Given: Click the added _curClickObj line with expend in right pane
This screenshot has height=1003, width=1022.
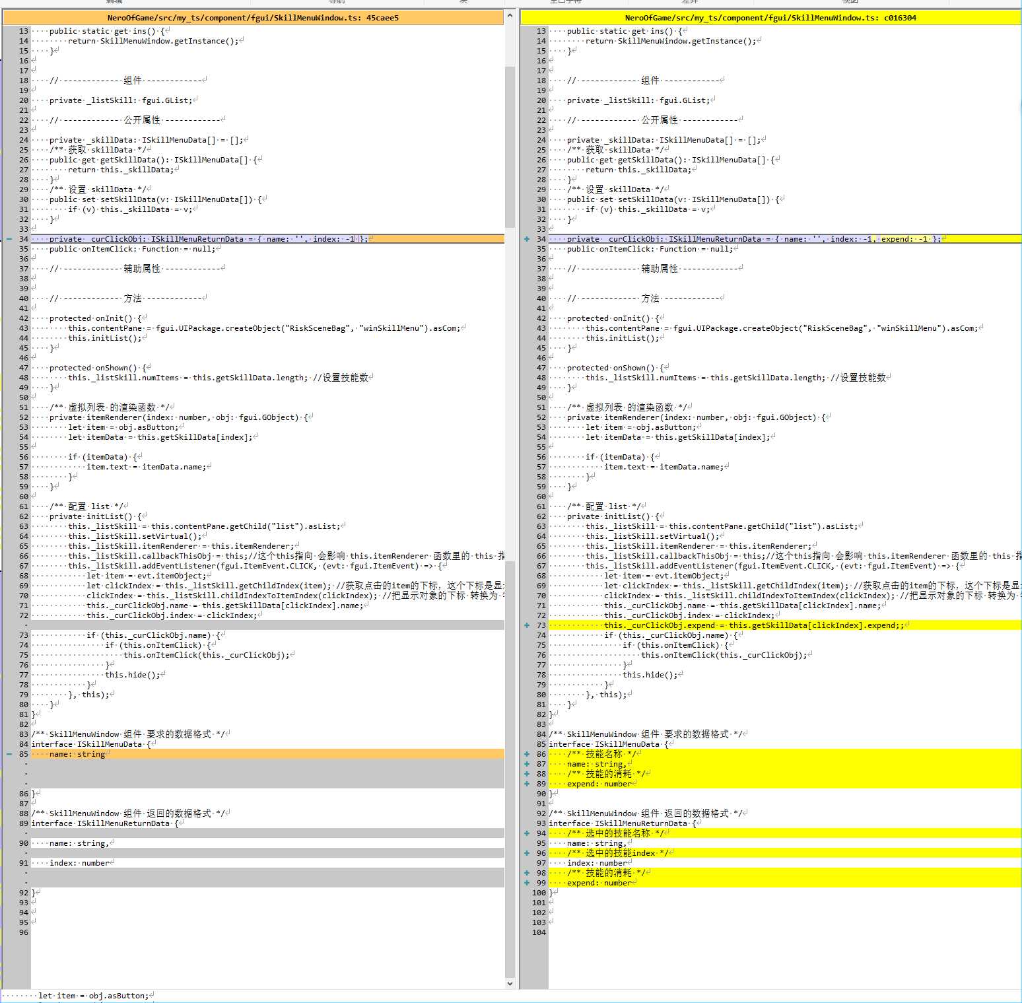Looking at the screenshot, I should (785, 239).
